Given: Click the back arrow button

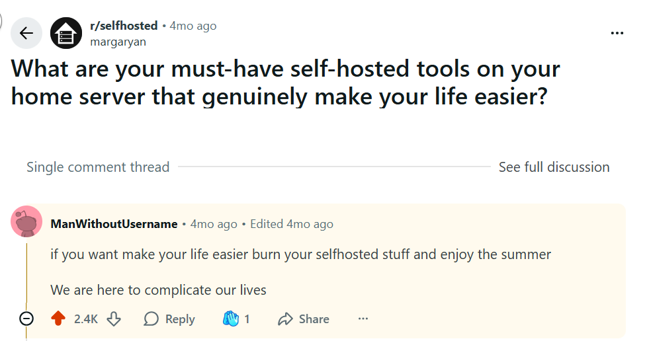Looking at the screenshot, I should click(26, 33).
